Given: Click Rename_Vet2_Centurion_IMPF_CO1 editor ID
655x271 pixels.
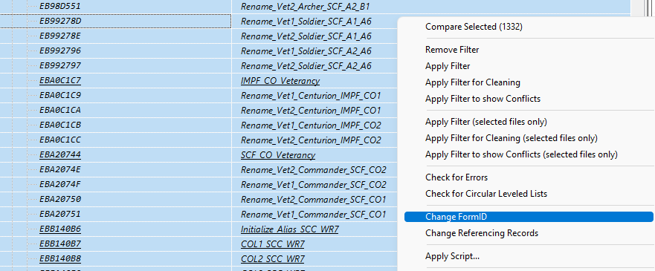Looking at the screenshot, I should [311, 111].
